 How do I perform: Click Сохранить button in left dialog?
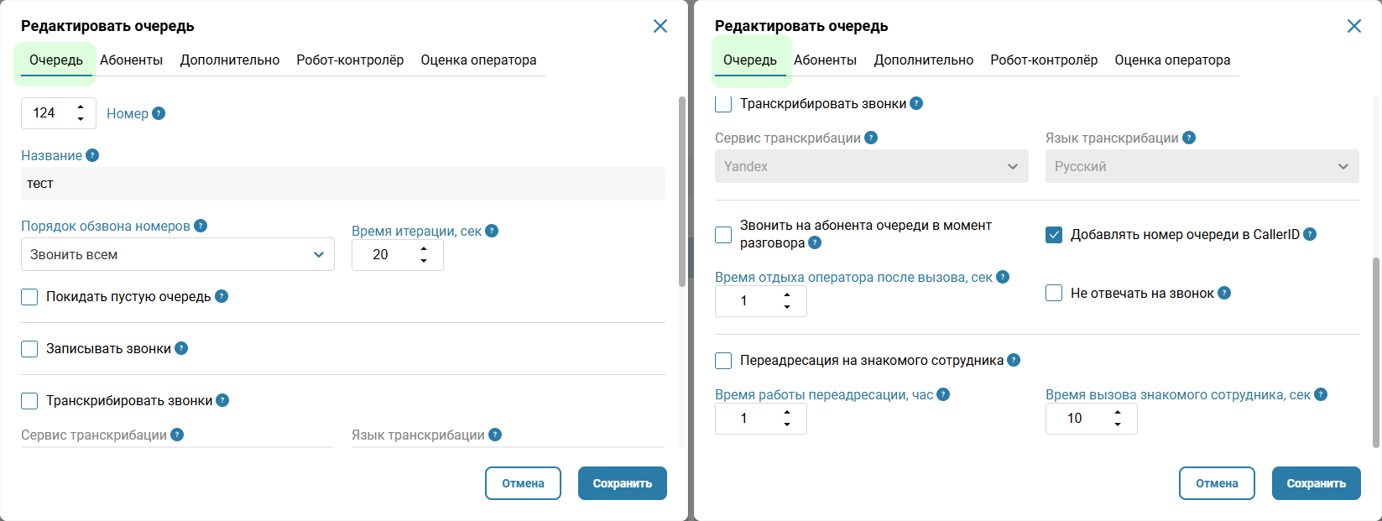(x=623, y=483)
